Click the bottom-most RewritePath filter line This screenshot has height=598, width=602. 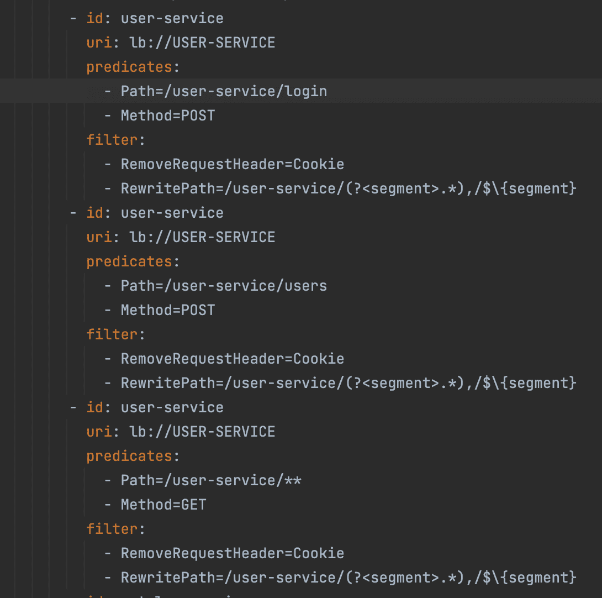point(348,578)
